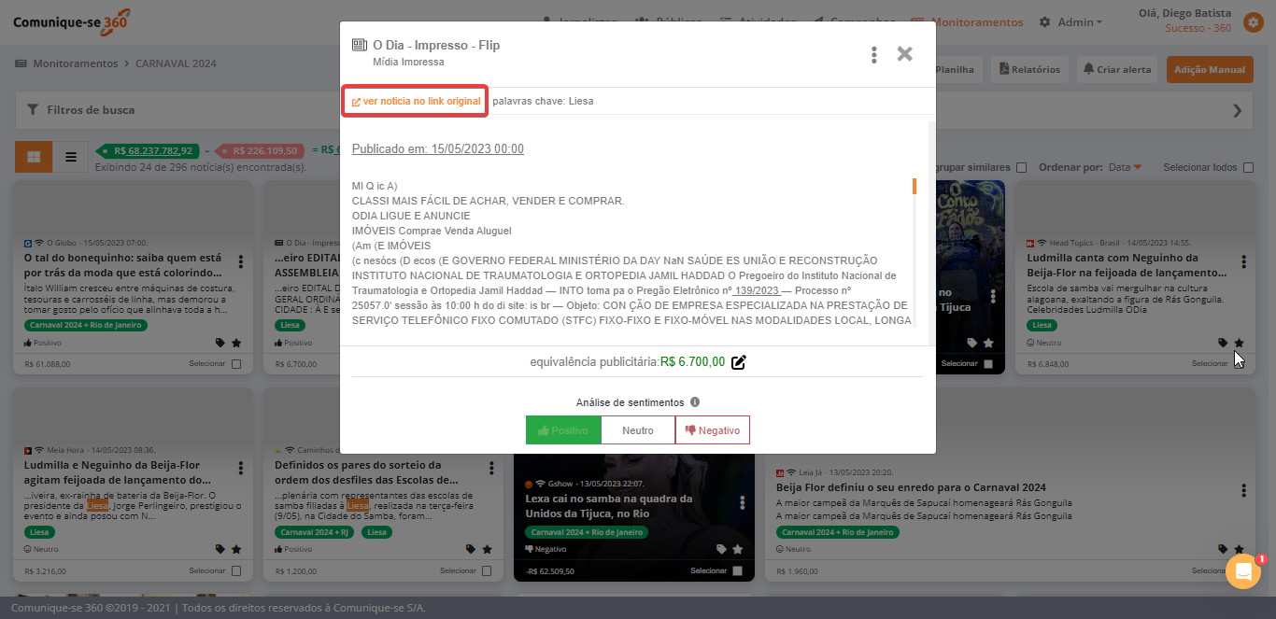
Task: Click the 'Sucesso - 360' account label
Action: coord(1198,28)
